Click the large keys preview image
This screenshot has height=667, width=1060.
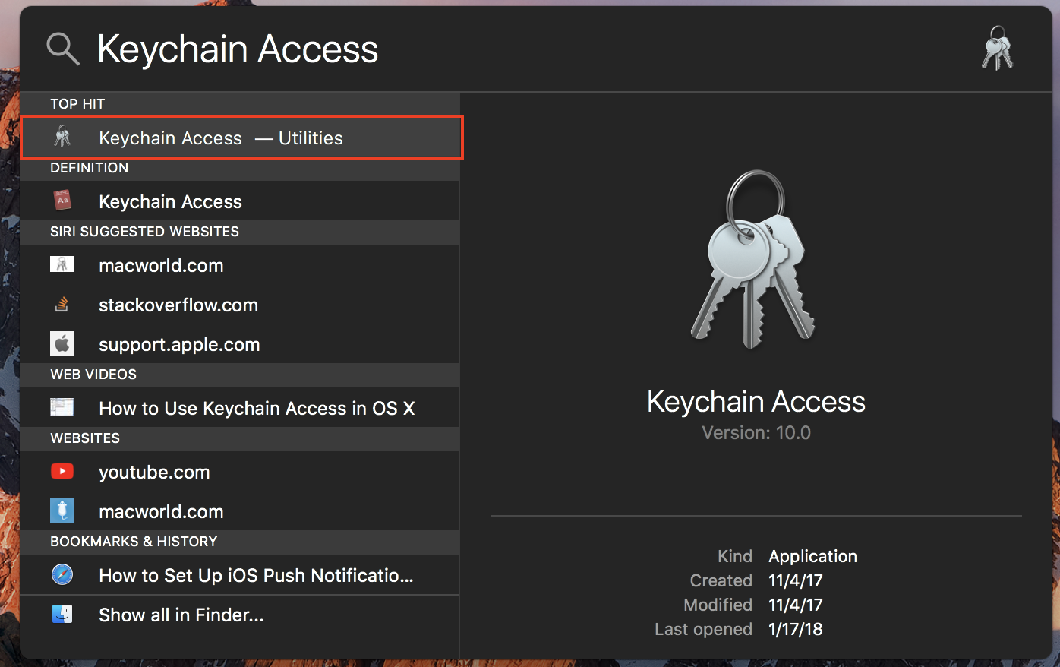tap(755, 261)
